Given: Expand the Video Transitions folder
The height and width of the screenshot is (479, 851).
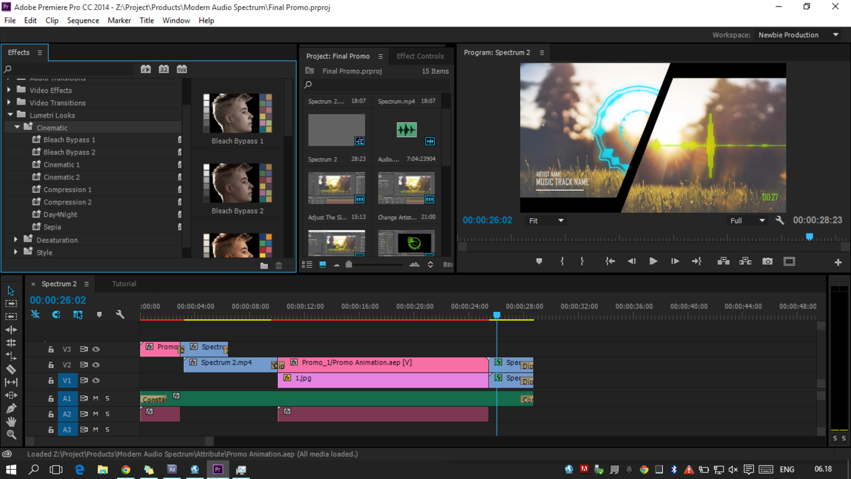Looking at the screenshot, I should click(9, 102).
